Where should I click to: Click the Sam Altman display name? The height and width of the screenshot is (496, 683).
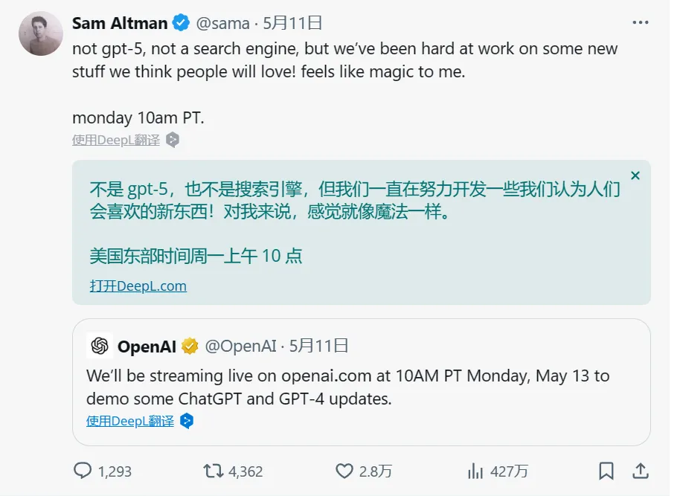[x=120, y=24]
